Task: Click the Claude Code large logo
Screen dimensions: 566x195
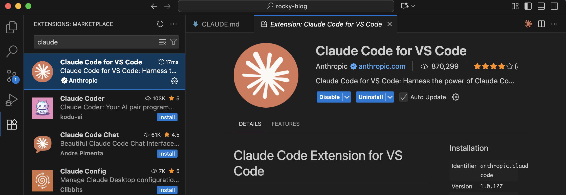Action: point(266,75)
